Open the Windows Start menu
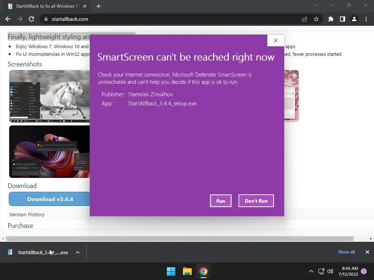The height and width of the screenshot is (280, 374). pos(171,271)
